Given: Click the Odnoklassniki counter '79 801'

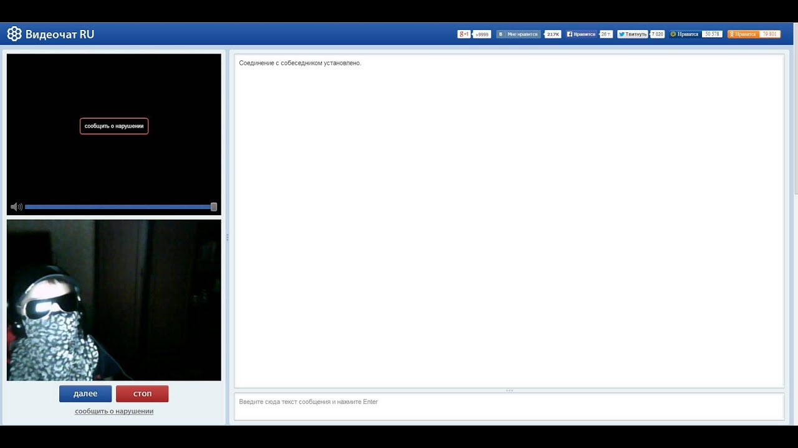Looking at the screenshot, I should pos(769,34).
